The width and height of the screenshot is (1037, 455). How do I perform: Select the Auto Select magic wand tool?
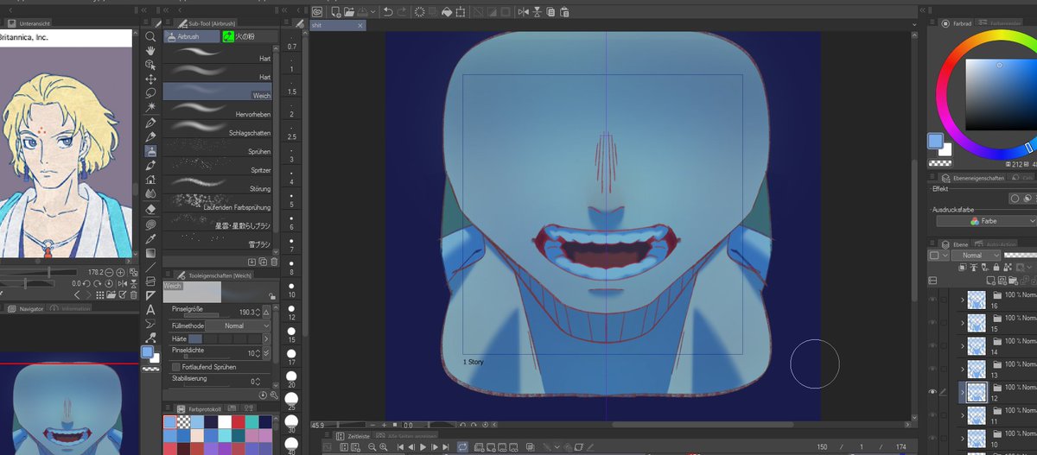pyautogui.click(x=150, y=107)
